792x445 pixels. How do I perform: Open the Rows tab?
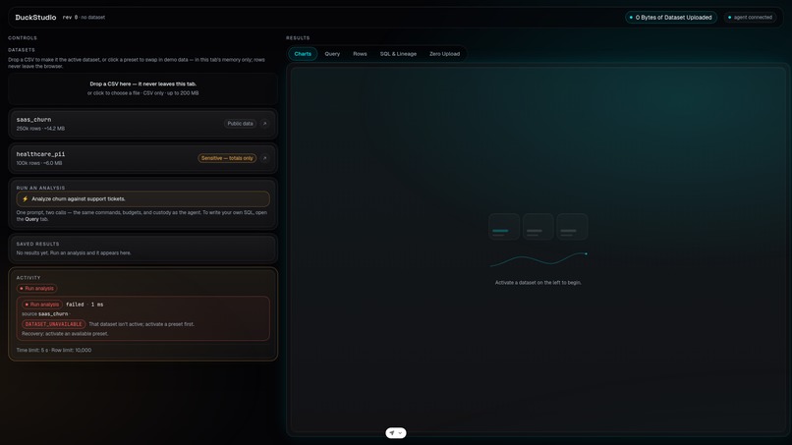[x=361, y=54]
